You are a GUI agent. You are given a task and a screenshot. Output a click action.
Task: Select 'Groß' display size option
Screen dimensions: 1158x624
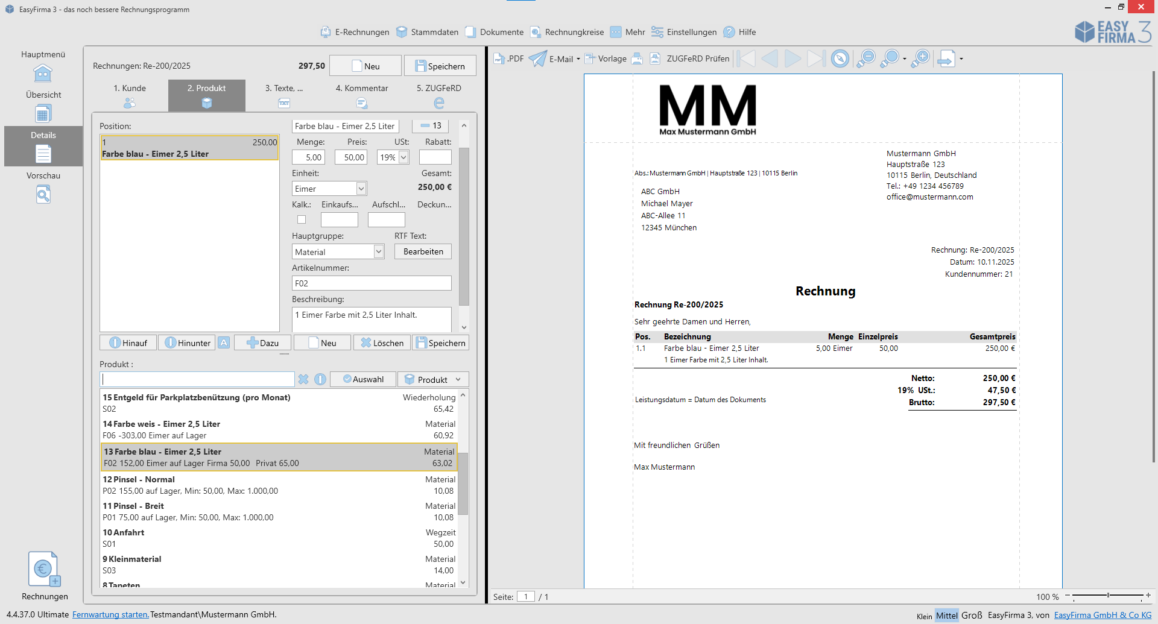pyautogui.click(x=972, y=615)
